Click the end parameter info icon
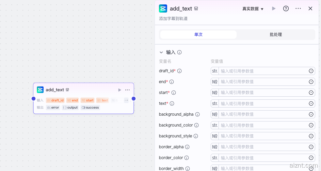 pyautogui.click(x=172, y=82)
